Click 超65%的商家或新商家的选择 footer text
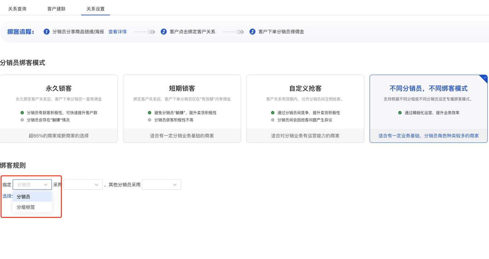Viewport: 489px width, 259px height. (x=59, y=136)
